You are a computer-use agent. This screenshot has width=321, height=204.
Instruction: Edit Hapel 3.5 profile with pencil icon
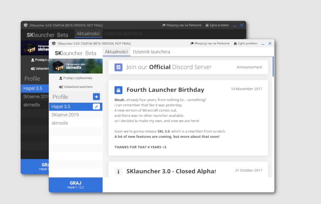[x=96, y=107]
